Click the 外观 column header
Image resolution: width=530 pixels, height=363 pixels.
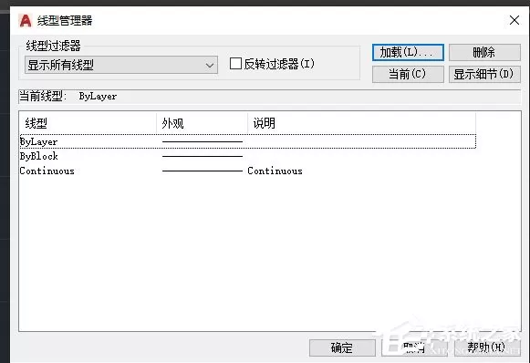click(x=203, y=123)
